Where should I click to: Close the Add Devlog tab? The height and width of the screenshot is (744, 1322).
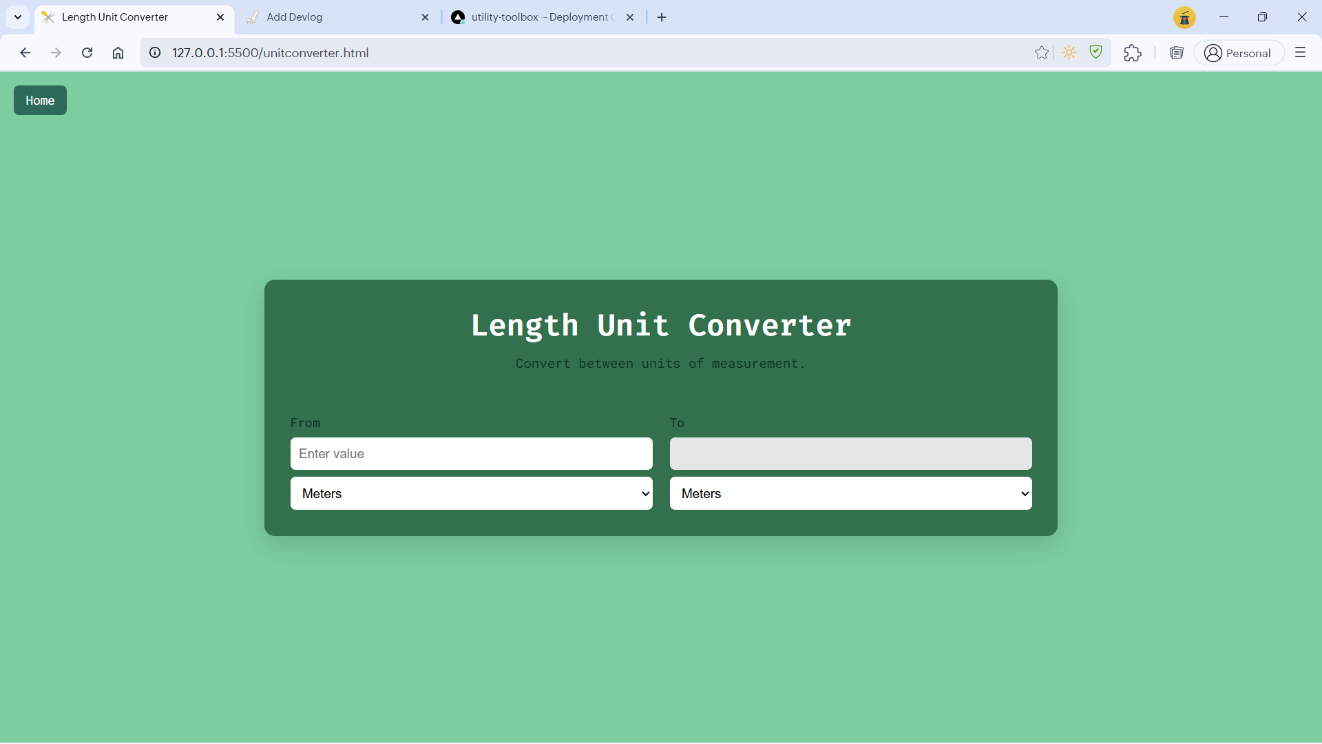click(425, 17)
